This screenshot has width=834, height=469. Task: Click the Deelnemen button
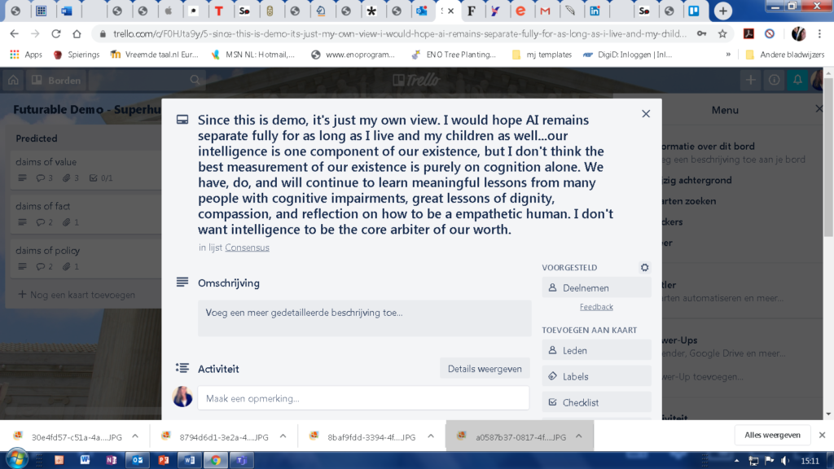pos(596,287)
